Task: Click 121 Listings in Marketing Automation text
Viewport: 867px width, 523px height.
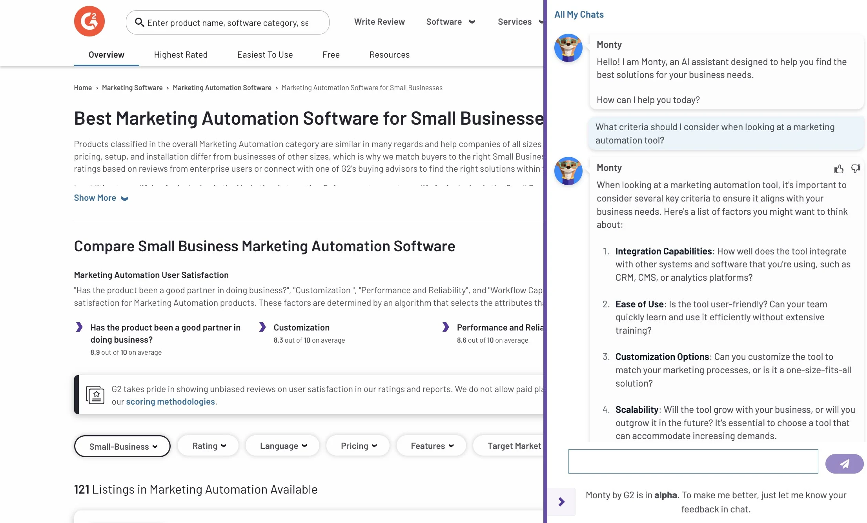Action: click(196, 489)
